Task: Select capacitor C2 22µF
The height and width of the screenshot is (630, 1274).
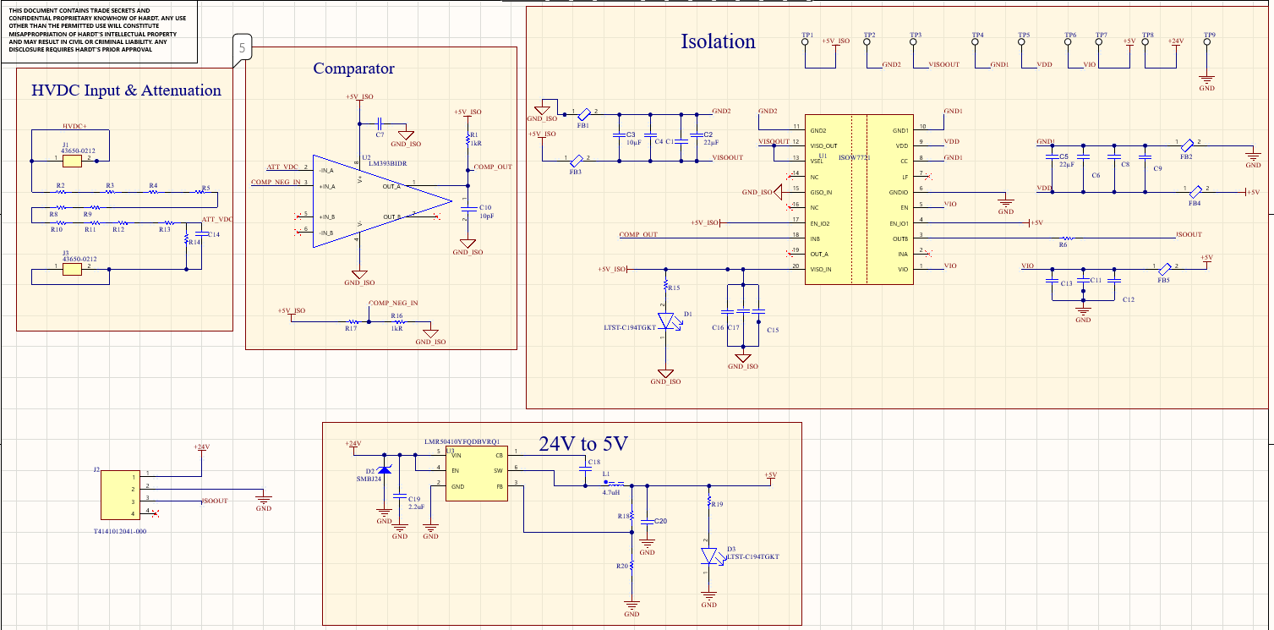Action: pos(697,135)
